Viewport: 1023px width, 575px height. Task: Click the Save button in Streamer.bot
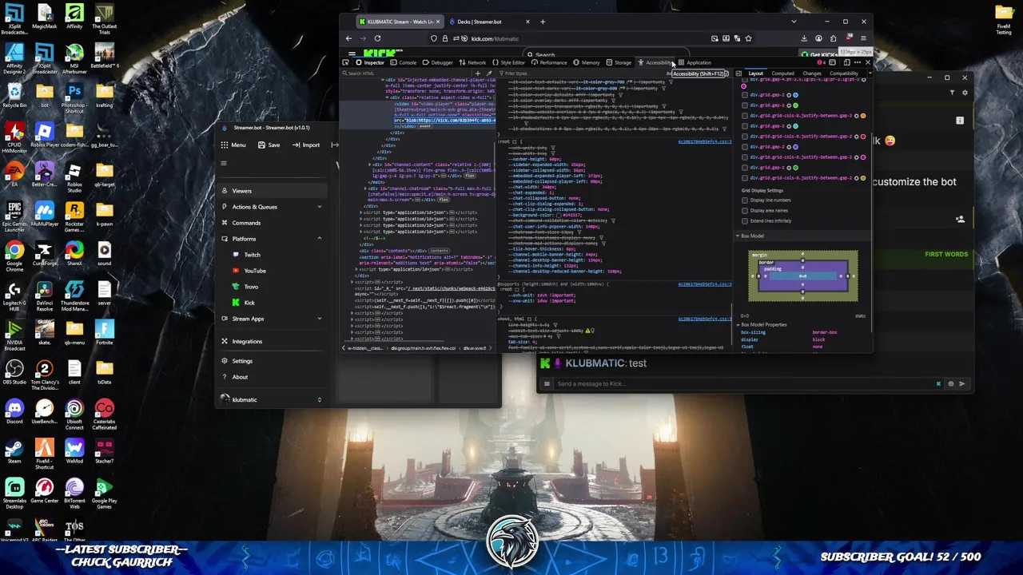[x=269, y=145]
